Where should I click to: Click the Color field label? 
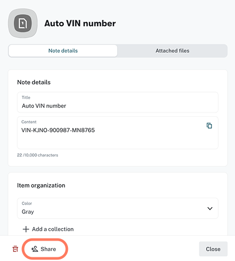click(x=27, y=203)
